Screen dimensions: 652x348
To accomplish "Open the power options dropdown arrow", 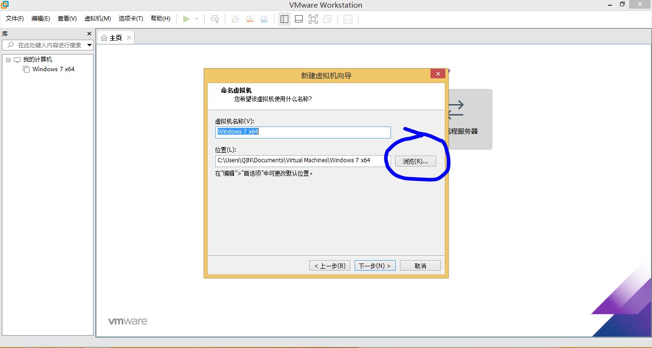I will pyautogui.click(x=197, y=19).
